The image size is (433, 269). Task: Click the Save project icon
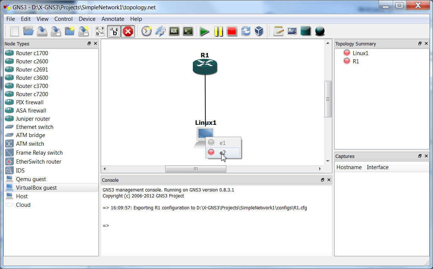tap(42, 31)
